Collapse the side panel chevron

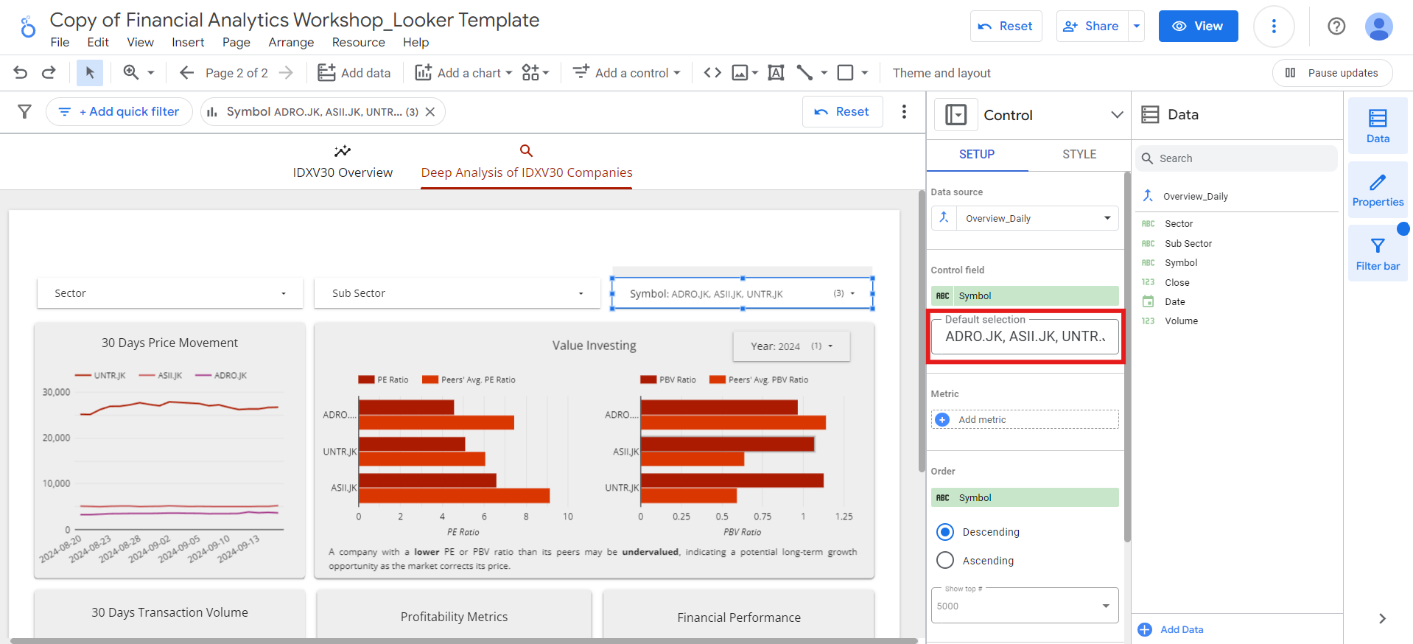1382,618
